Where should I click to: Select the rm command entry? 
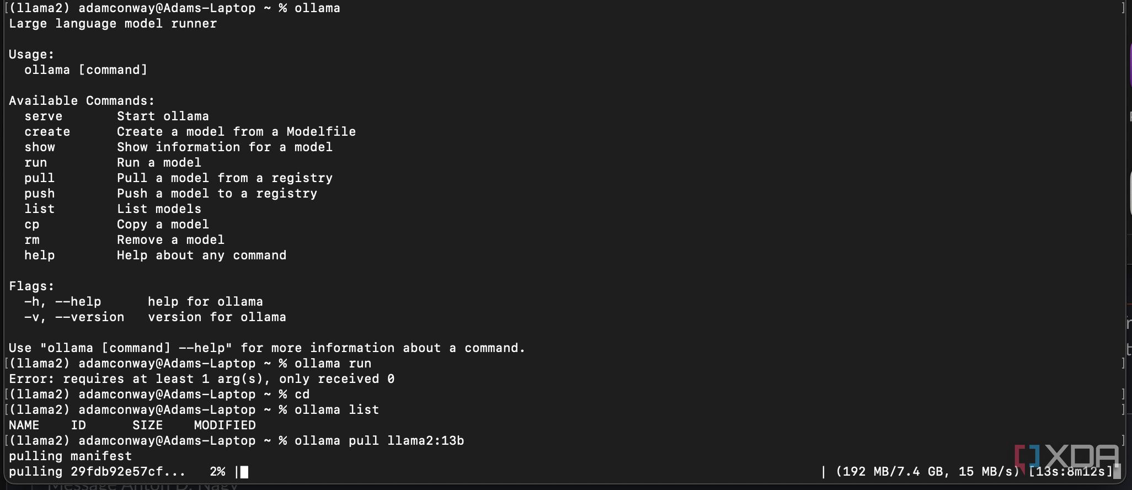31,240
